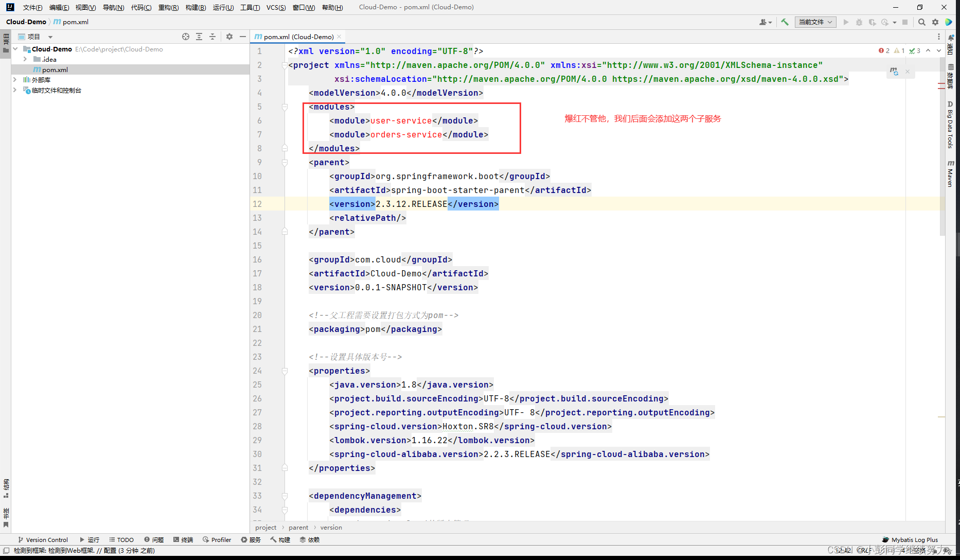
Task: Click the inspections error count widget
Action: click(884, 50)
